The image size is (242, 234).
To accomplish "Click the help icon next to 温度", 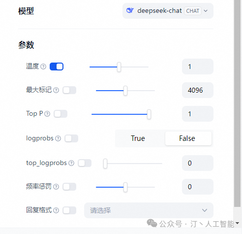I will [x=43, y=67].
